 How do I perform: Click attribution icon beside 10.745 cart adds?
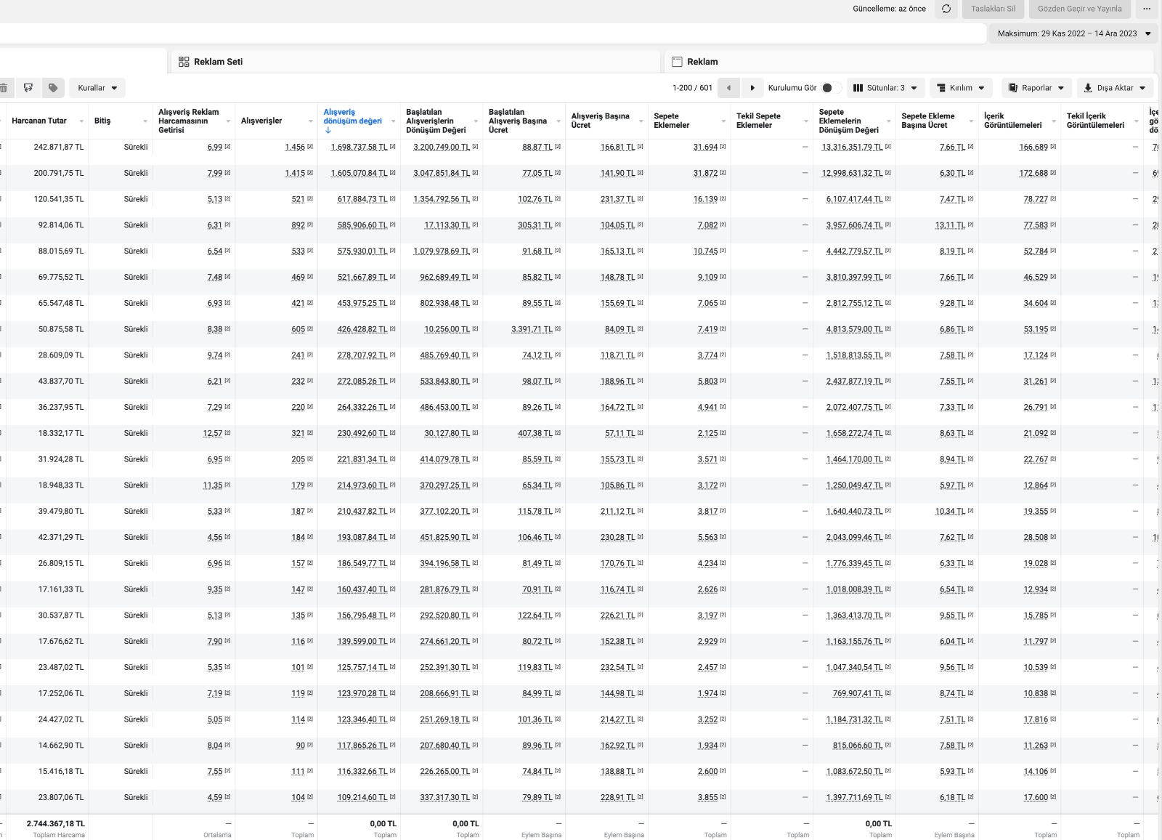[723, 251]
